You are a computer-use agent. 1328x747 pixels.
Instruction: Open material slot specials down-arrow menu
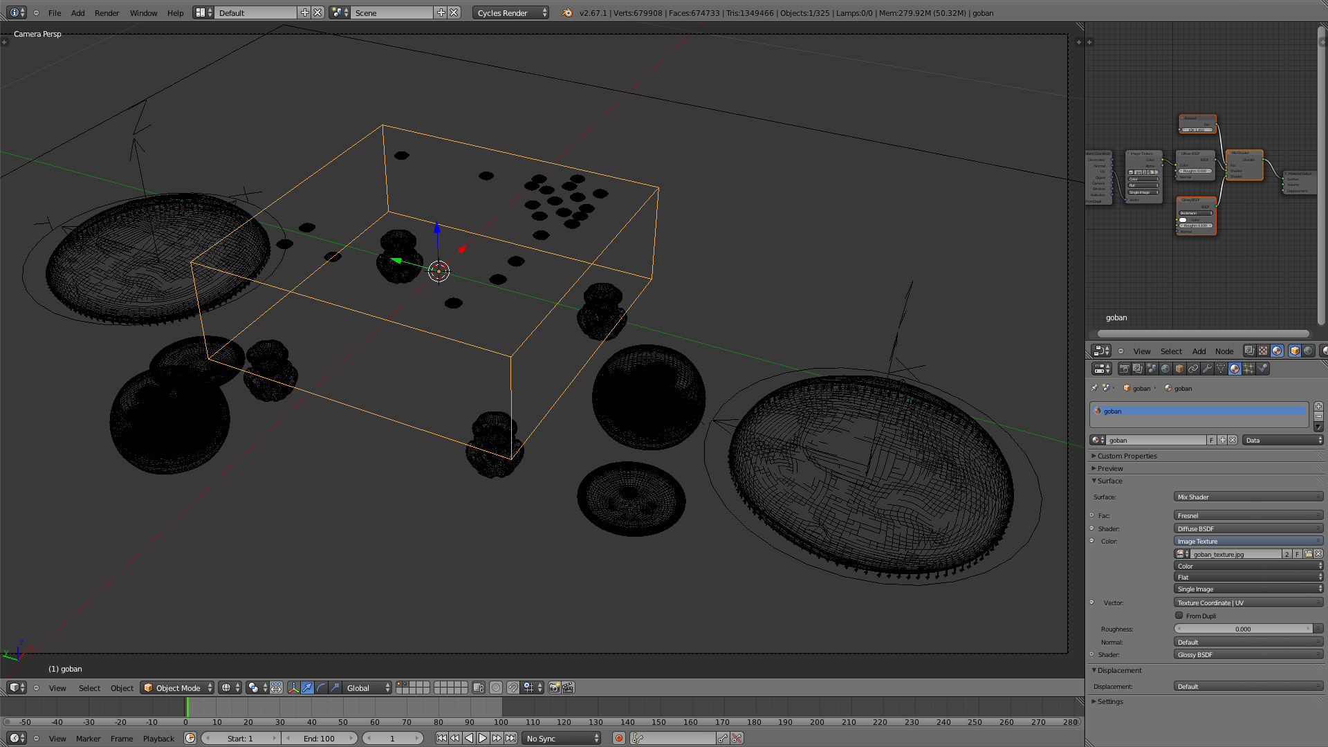click(1318, 427)
